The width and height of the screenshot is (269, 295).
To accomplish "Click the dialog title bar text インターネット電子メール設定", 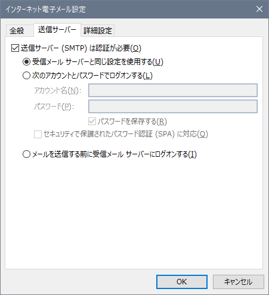I will pyautogui.click(x=45, y=10).
